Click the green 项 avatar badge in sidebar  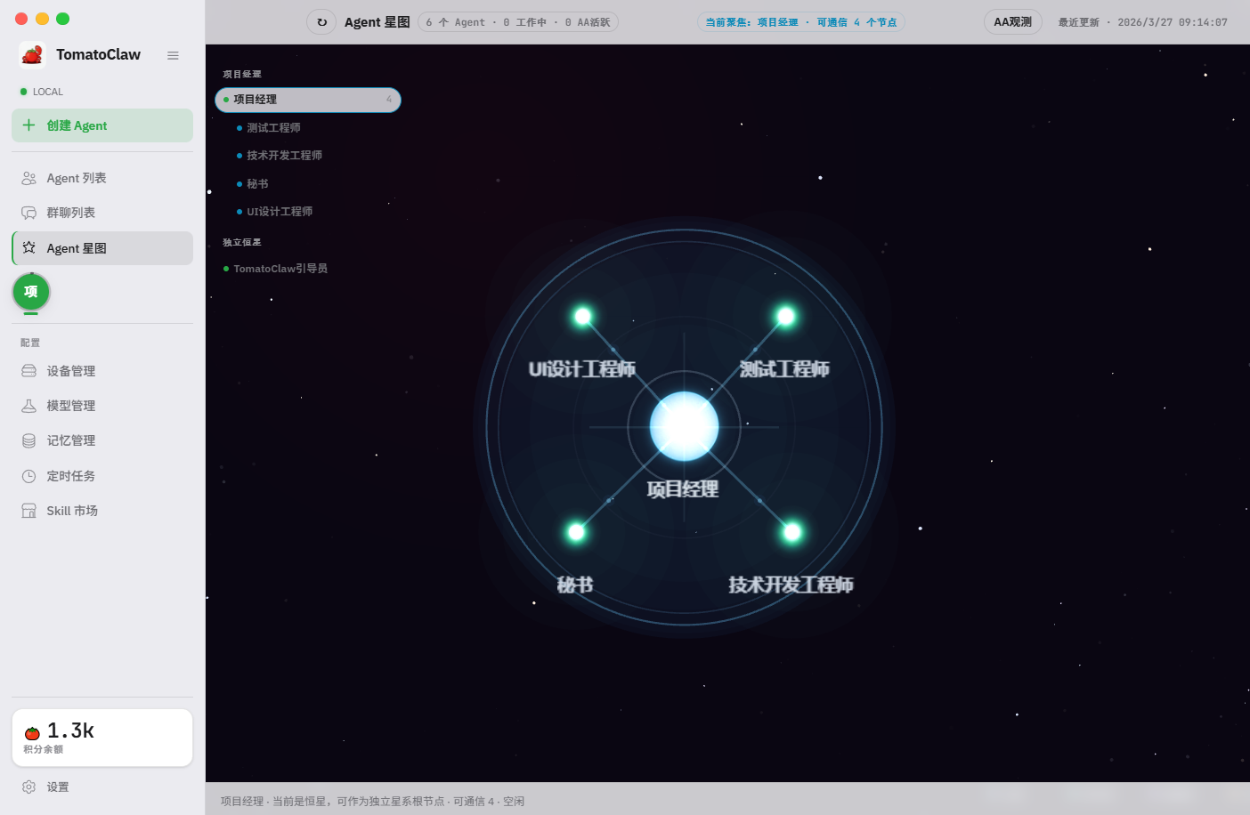[x=31, y=291]
